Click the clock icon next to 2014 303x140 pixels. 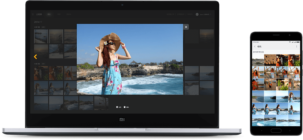(x=41, y=22)
